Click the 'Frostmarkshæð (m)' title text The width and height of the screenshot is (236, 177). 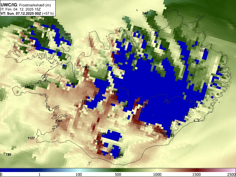point(35,5)
